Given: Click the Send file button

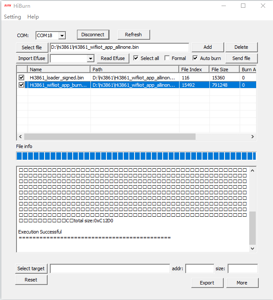Looking at the screenshot, I should [241, 58].
